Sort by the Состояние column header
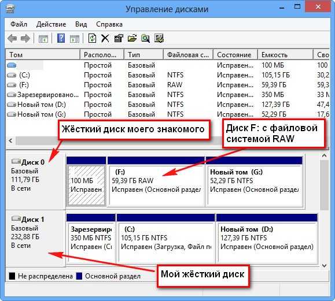The image size is (335, 301). pos(235,55)
